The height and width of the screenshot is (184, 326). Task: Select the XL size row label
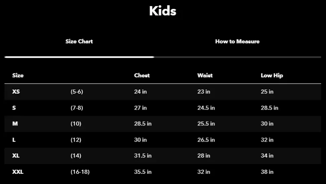click(16, 156)
